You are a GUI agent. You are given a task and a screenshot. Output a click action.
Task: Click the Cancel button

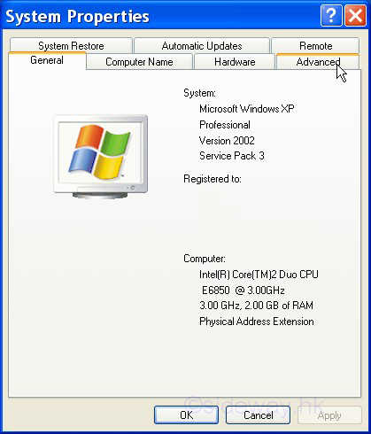point(258,415)
